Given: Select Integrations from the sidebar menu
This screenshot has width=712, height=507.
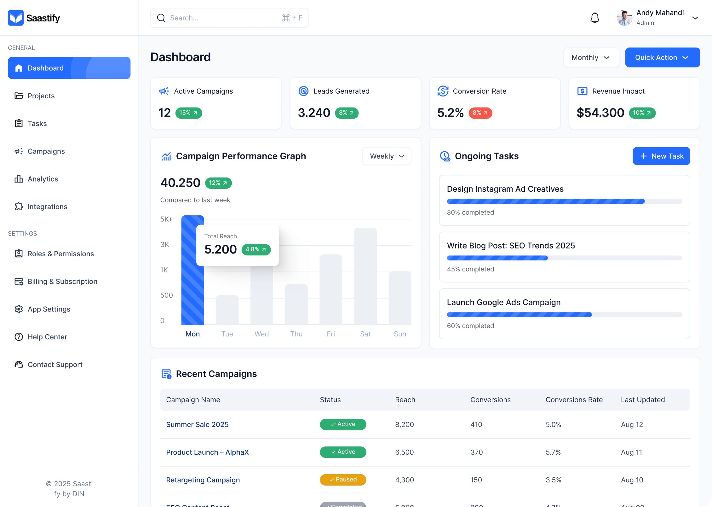Looking at the screenshot, I should (47, 207).
